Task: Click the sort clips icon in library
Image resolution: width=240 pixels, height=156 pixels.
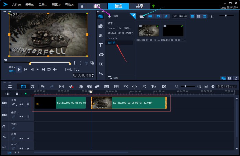Action: point(212,16)
